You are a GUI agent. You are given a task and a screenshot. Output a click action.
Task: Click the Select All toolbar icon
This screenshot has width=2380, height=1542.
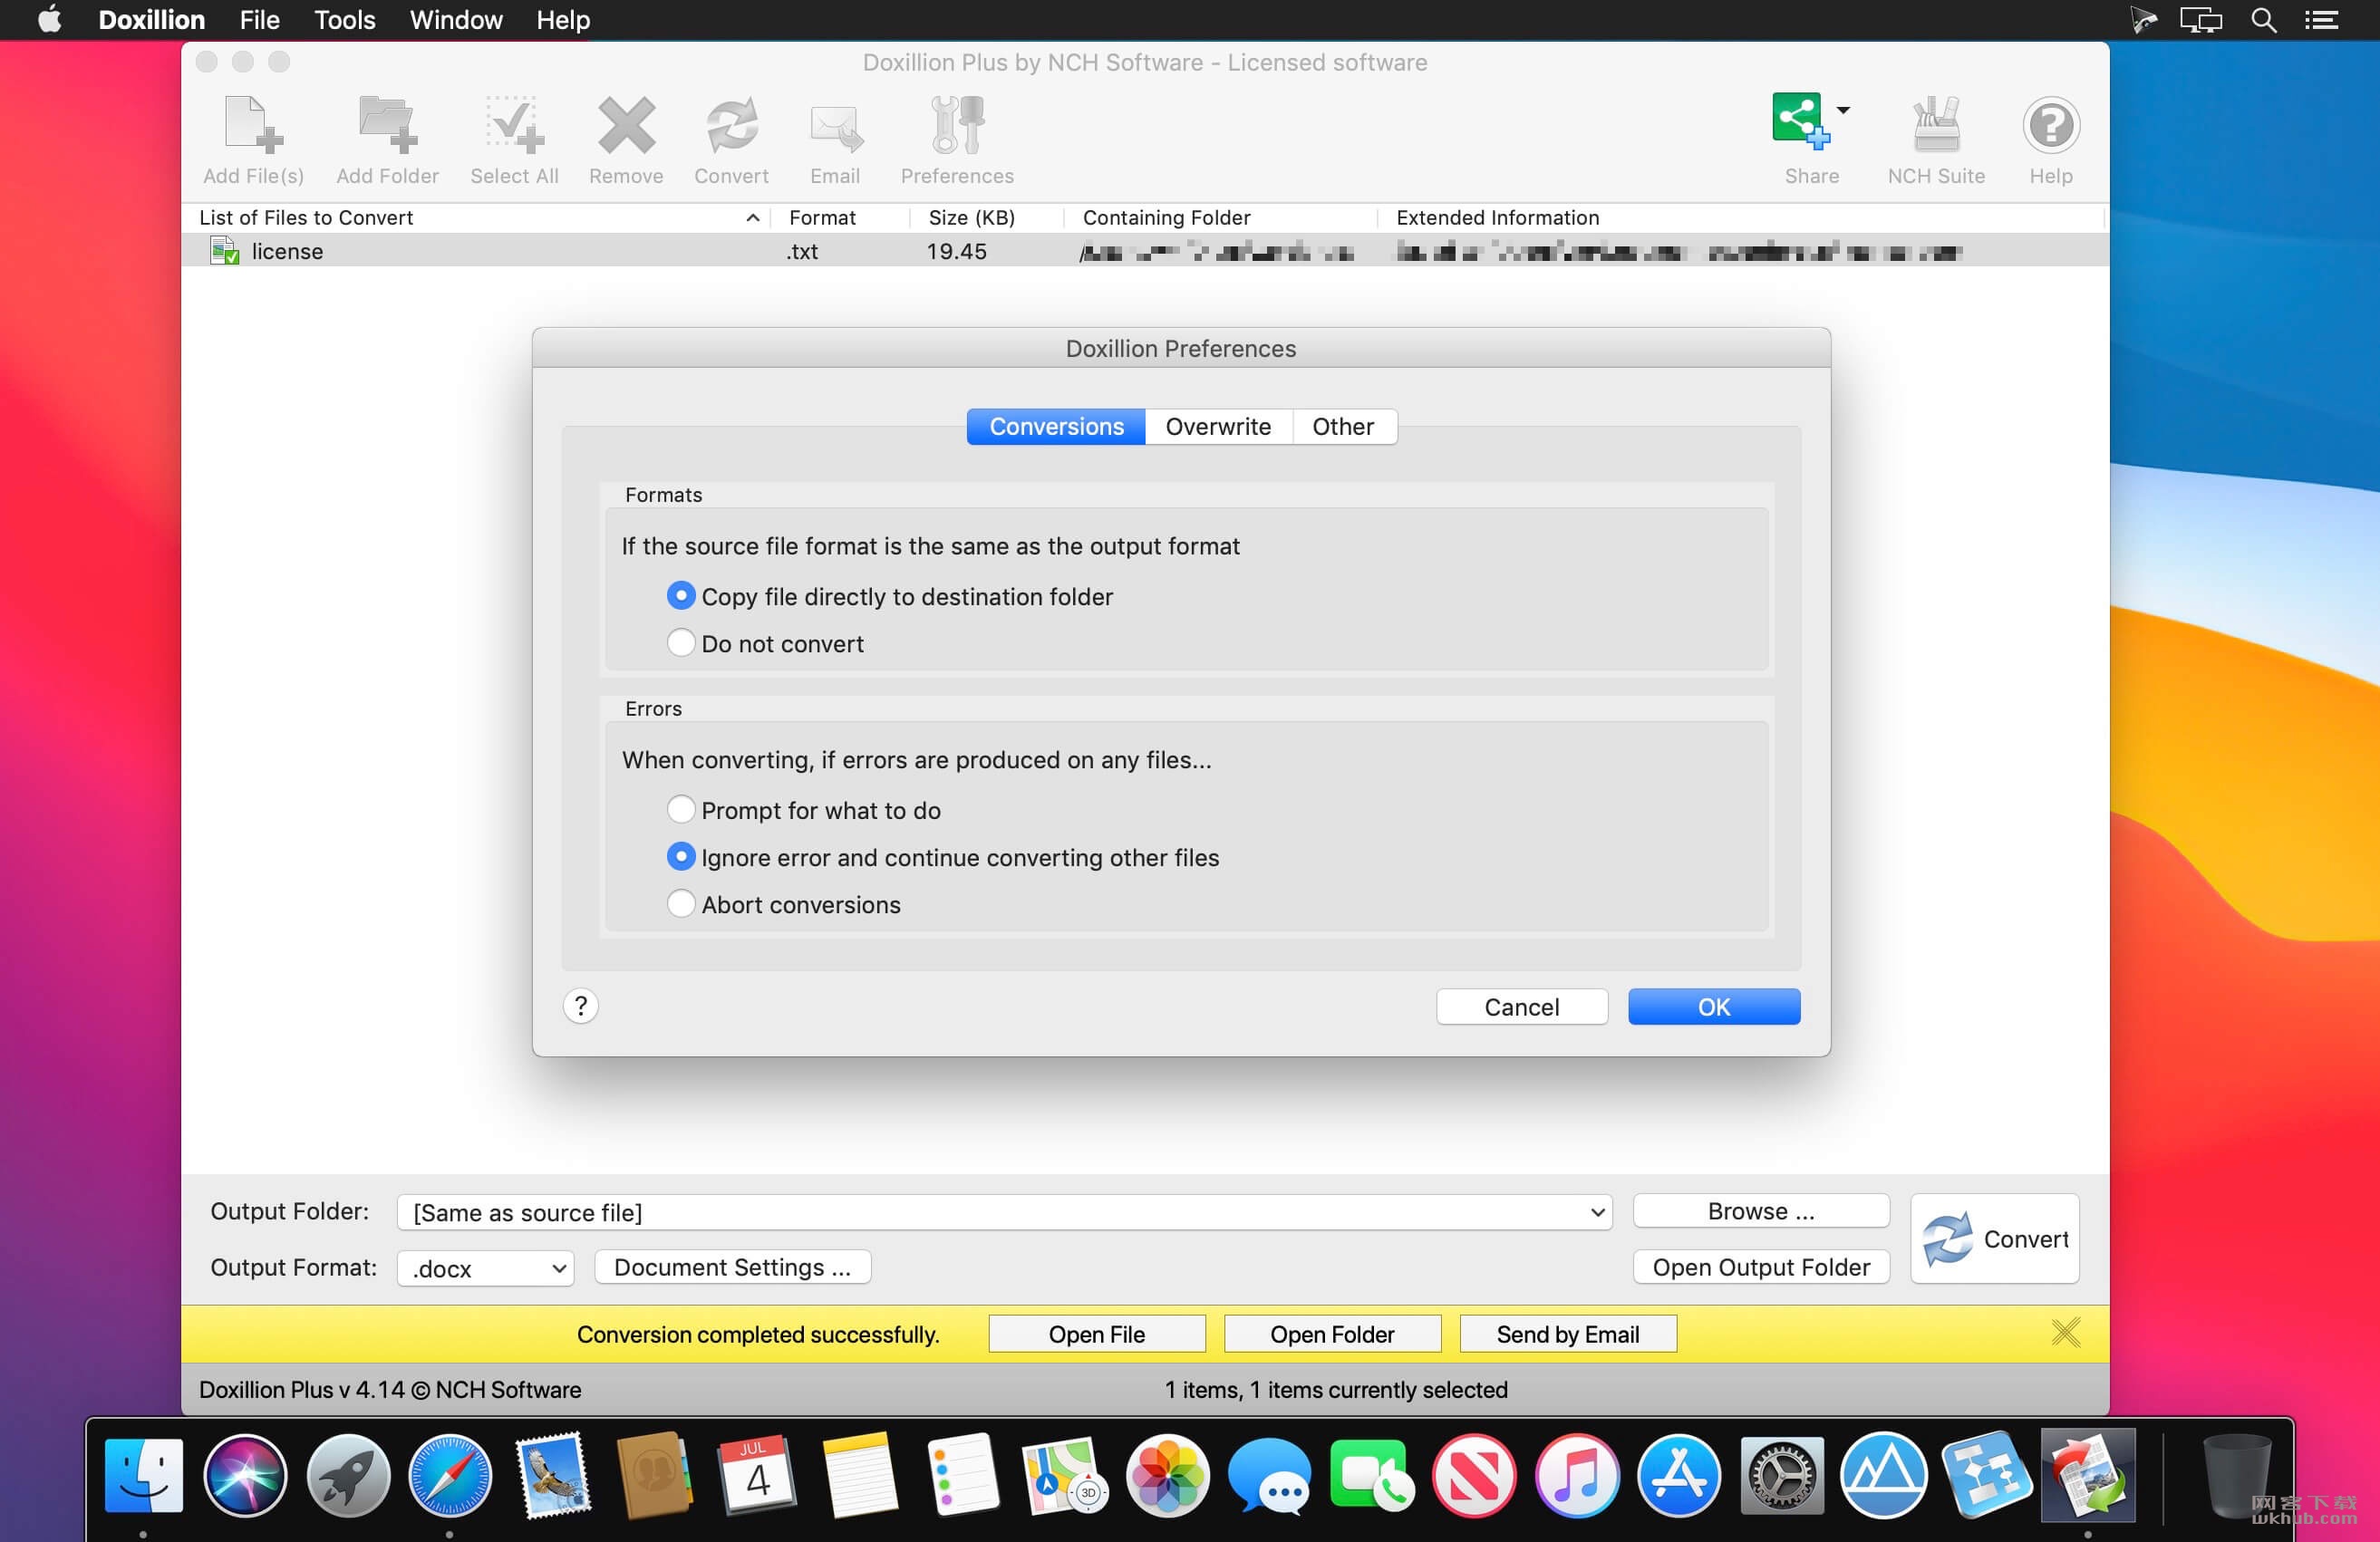pyautogui.click(x=514, y=126)
